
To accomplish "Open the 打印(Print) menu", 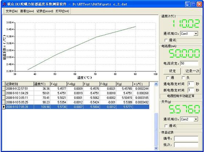I will 63,12.
